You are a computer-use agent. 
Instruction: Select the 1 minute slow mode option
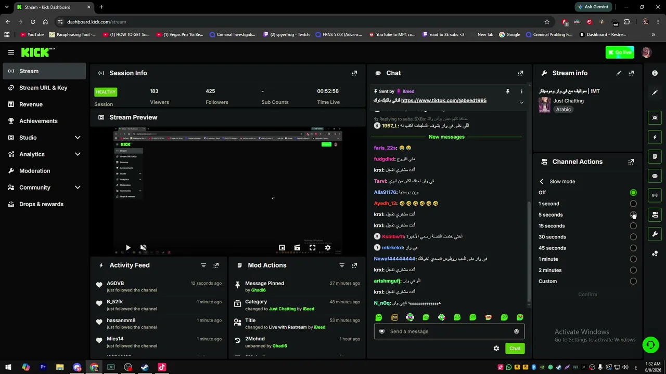(633, 259)
